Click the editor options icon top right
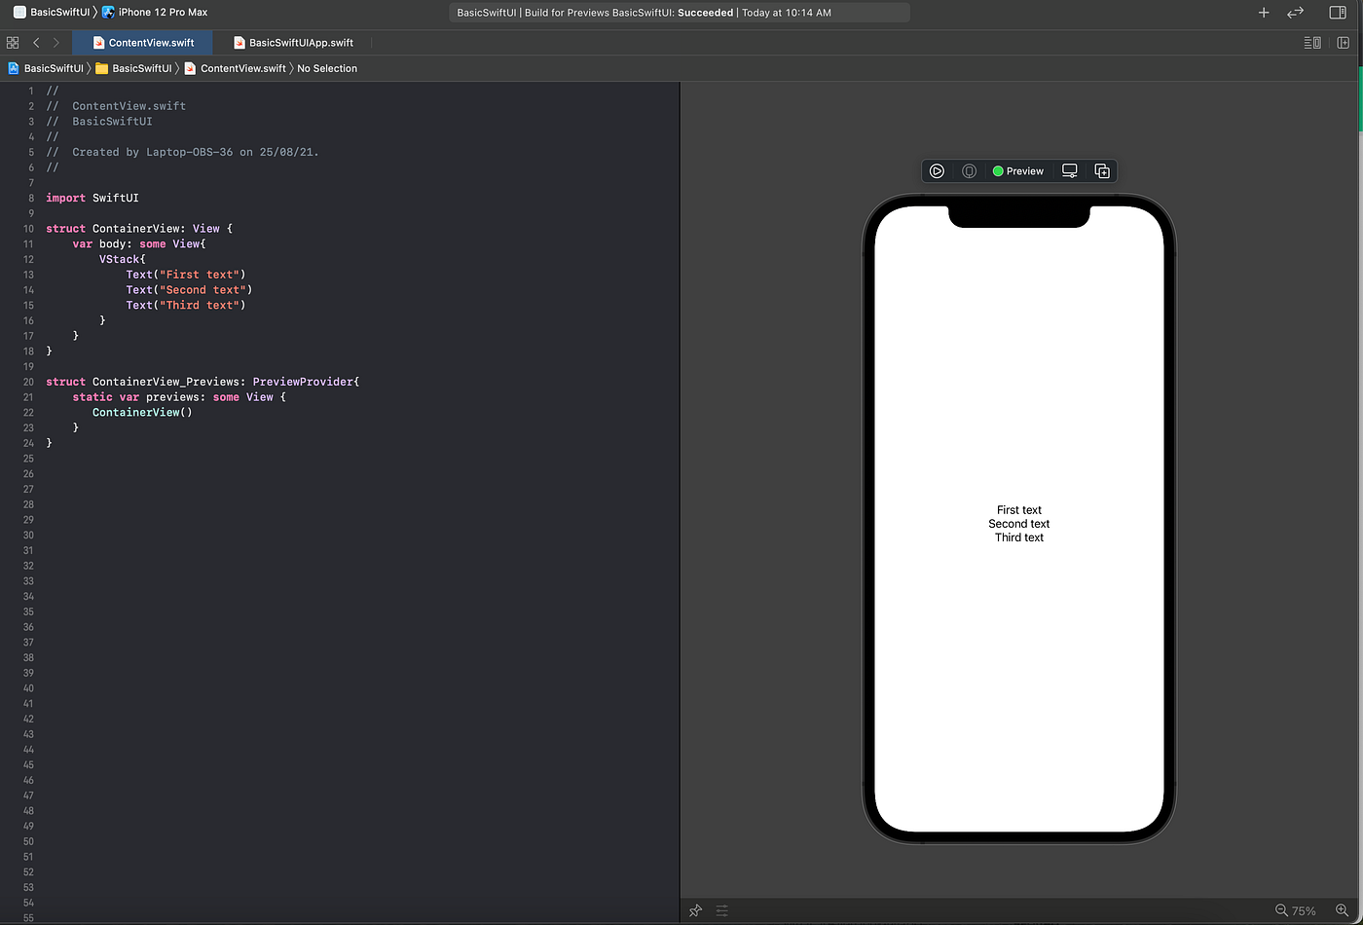Viewport: 1363px width, 925px height. 1311,43
